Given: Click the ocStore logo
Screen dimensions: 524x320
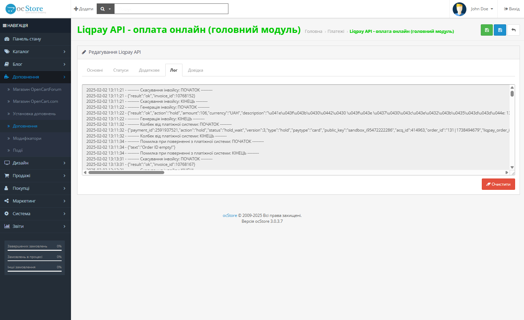Looking at the screenshot, I should point(26,9).
